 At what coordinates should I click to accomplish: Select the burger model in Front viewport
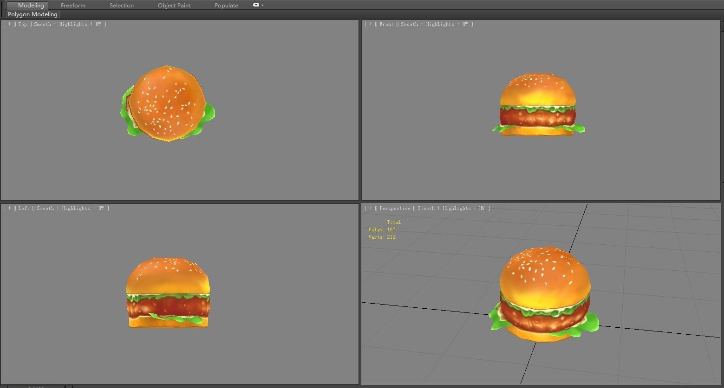[538, 105]
